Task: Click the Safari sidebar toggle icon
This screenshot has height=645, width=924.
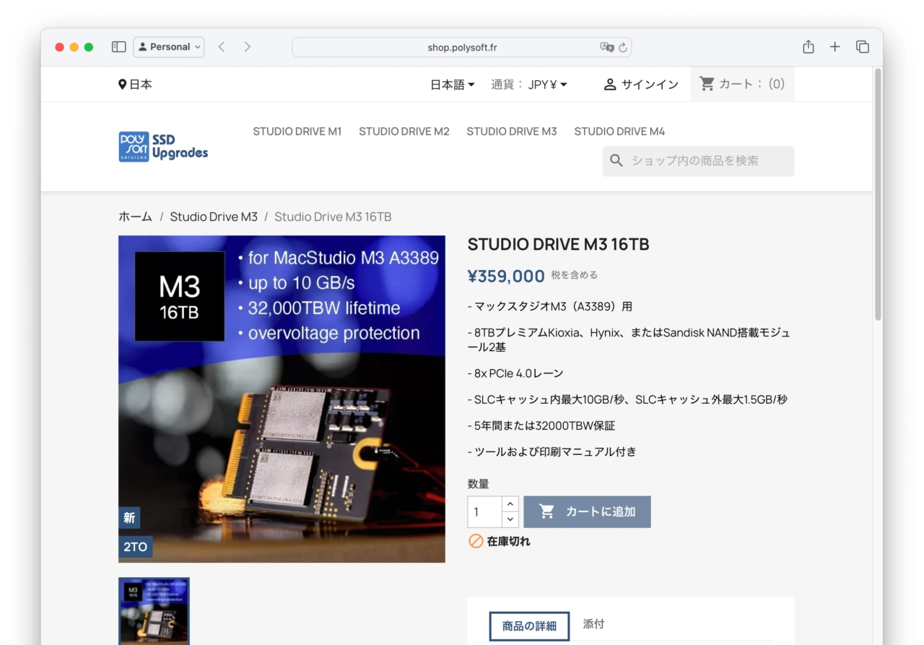Action: pos(119,47)
